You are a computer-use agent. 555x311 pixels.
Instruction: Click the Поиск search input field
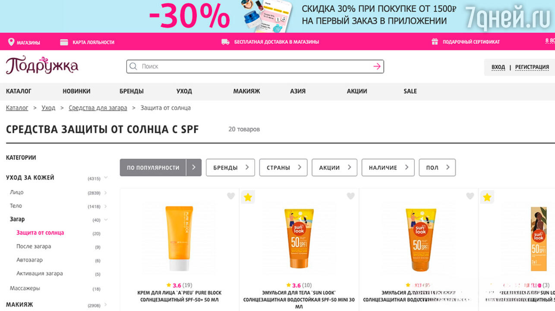coord(255,66)
